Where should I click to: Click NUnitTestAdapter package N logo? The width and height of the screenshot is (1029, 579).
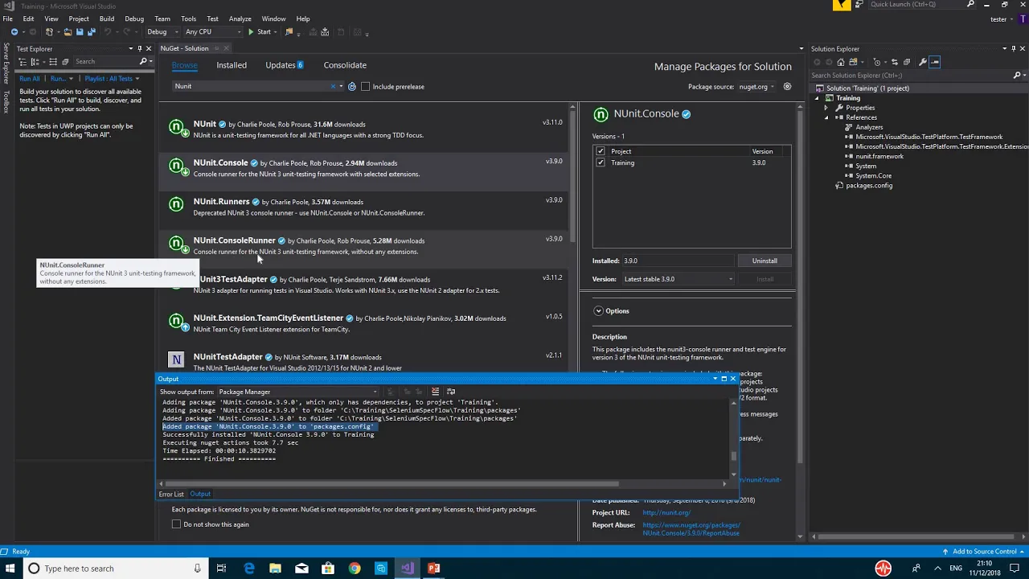[176, 359]
